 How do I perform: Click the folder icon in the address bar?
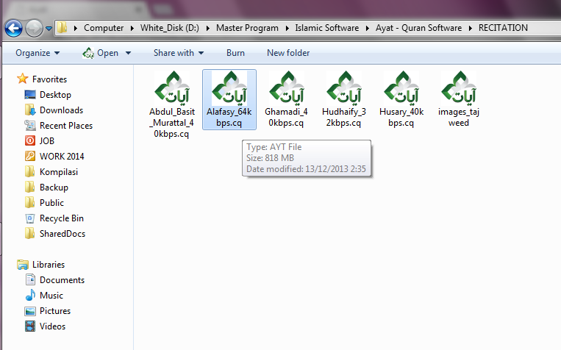(x=62, y=27)
